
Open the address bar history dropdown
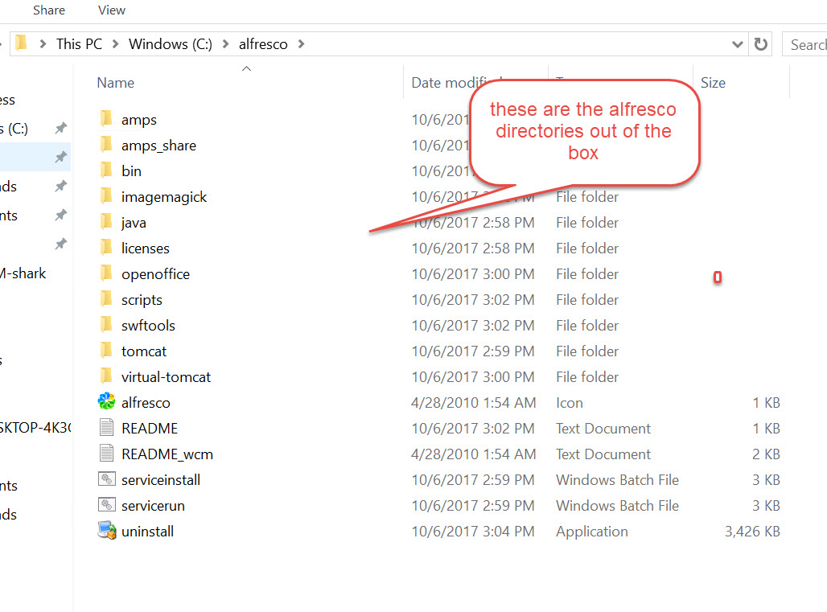[x=738, y=44]
